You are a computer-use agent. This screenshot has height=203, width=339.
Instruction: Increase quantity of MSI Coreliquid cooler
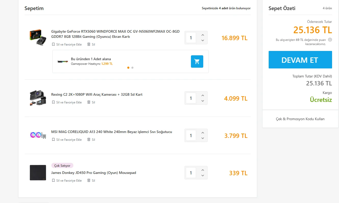coord(203,133)
